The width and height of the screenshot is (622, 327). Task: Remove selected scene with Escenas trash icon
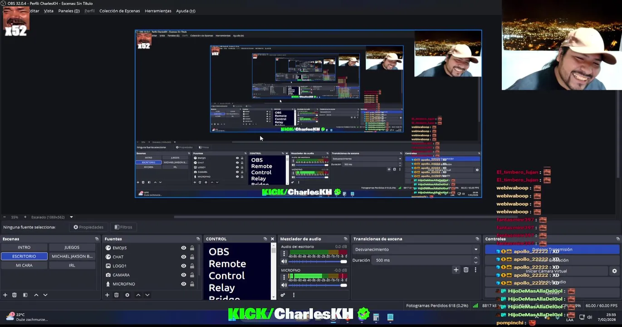pos(14,295)
